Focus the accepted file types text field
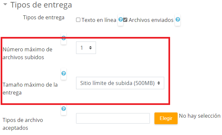222x135 pixels. pyautogui.click(x=113, y=118)
